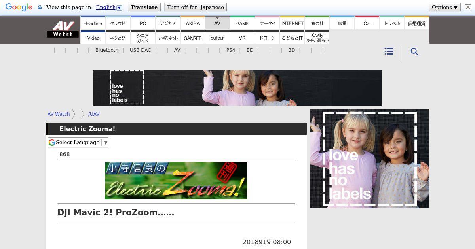Open site search magnifier icon

click(x=414, y=52)
